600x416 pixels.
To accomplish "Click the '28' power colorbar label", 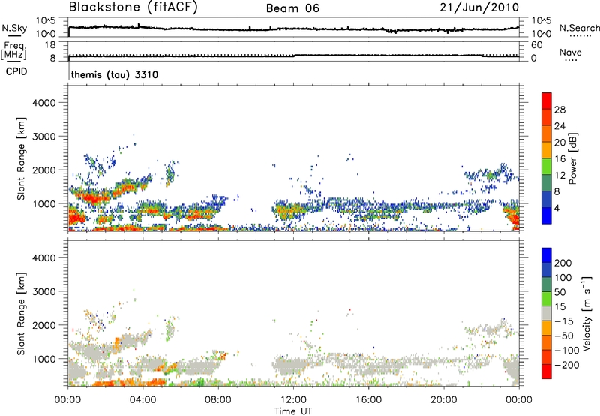I will click(x=559, y=110).
